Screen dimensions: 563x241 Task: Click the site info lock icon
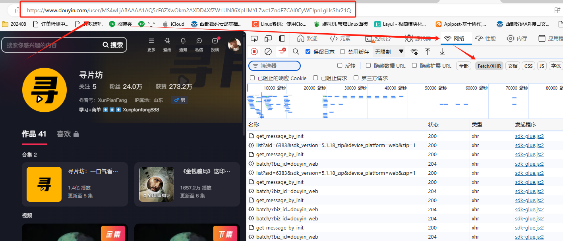tap(17, 10)
